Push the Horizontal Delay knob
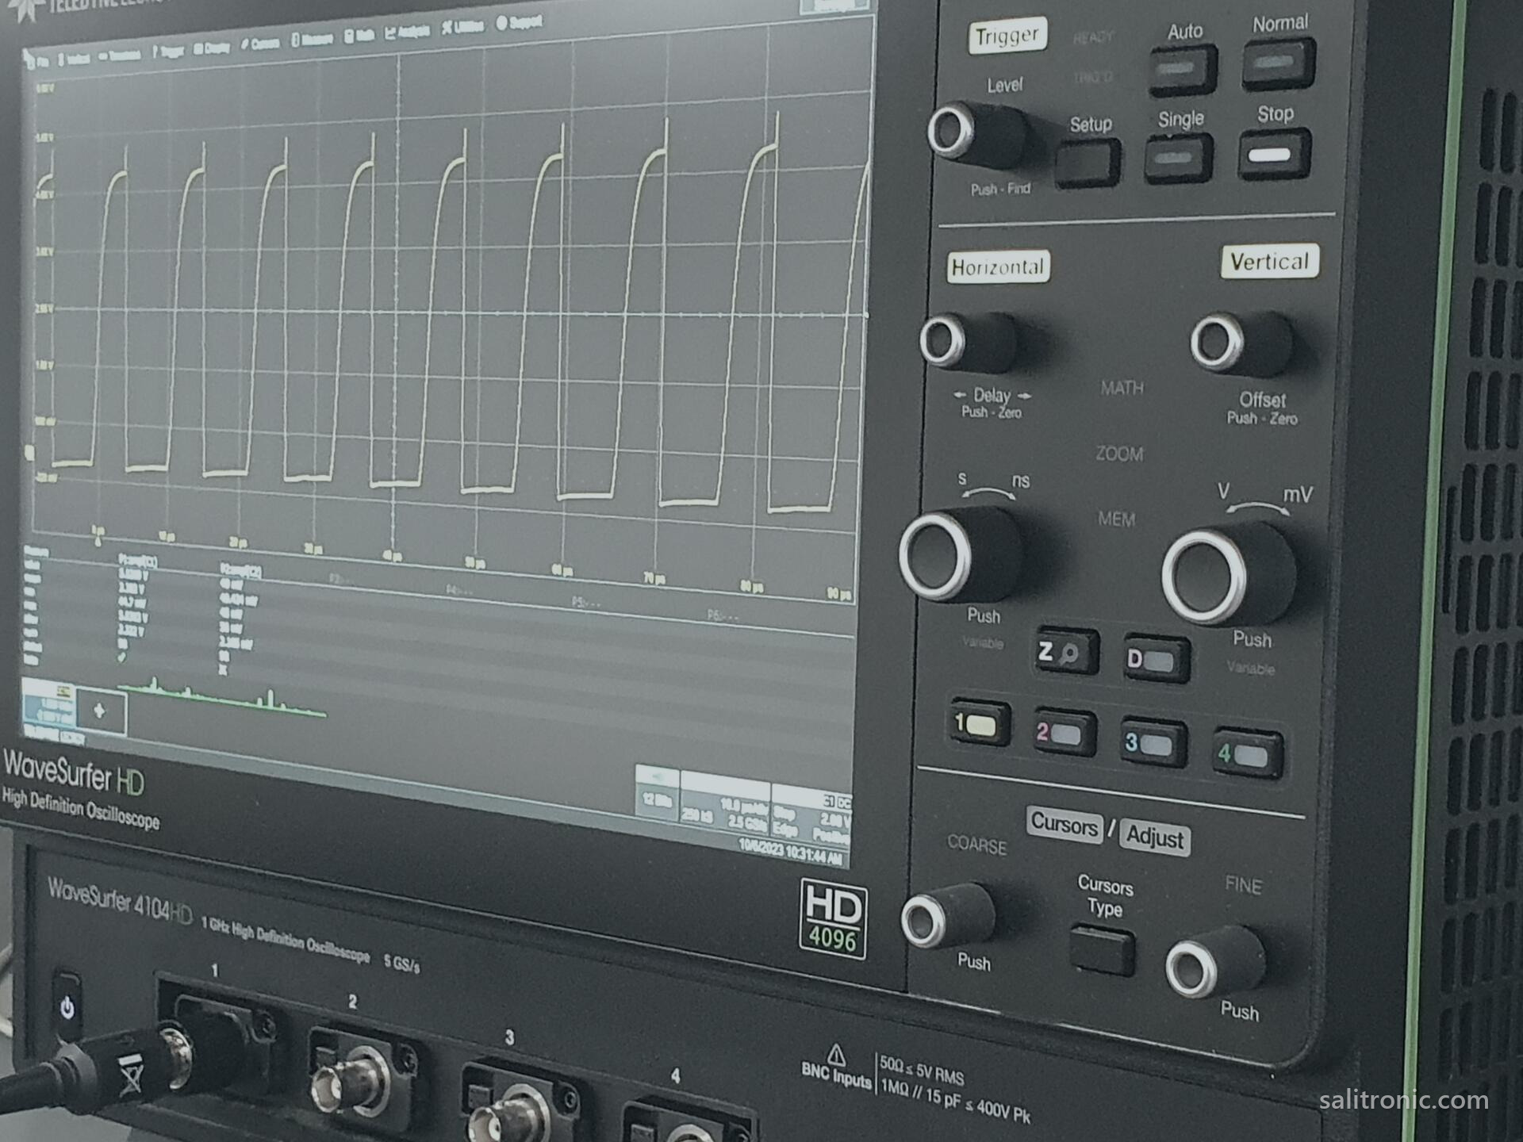 [x=968, y=342]
